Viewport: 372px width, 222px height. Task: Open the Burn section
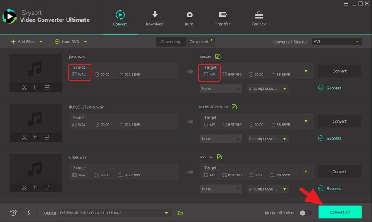coord(189,18)
